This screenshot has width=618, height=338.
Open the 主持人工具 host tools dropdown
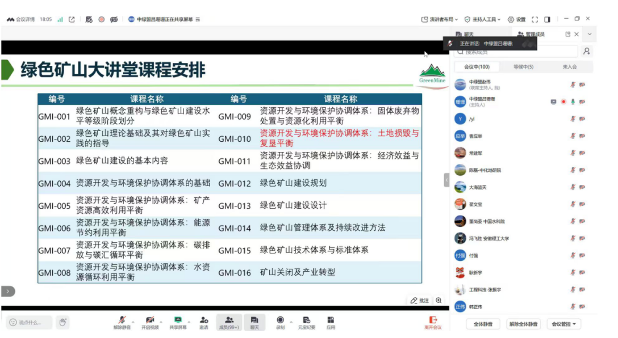point(482,19)
